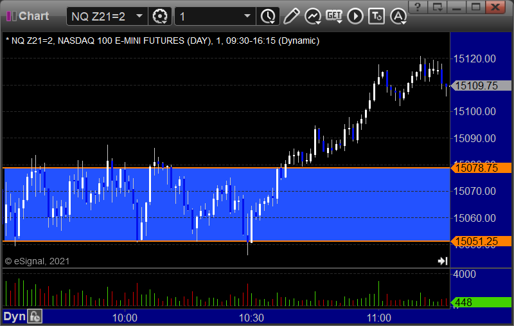Click the Dyn label button

(14, 316)
